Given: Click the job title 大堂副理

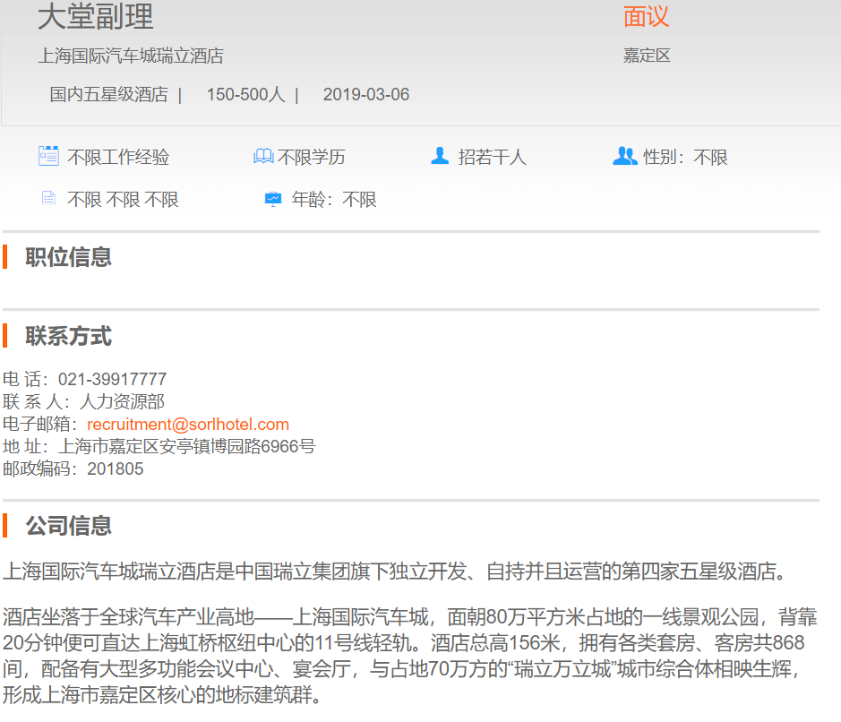Looking at the screenshot, I should pyautogui.click(x=96, y=17).
